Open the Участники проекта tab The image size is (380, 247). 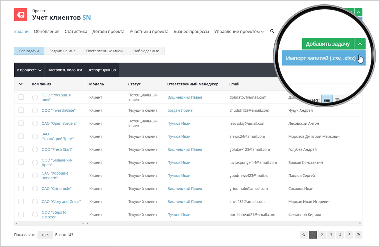149,31
